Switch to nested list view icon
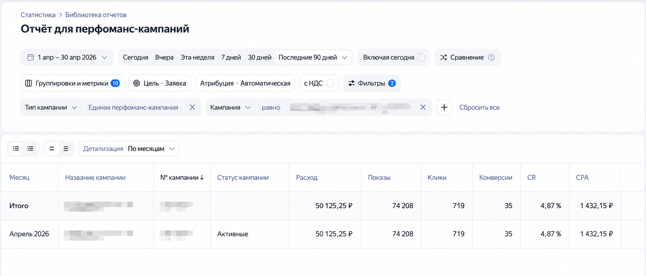Image resolution: width=646 pixels, height=276 pixels. (x=30, y=149)
